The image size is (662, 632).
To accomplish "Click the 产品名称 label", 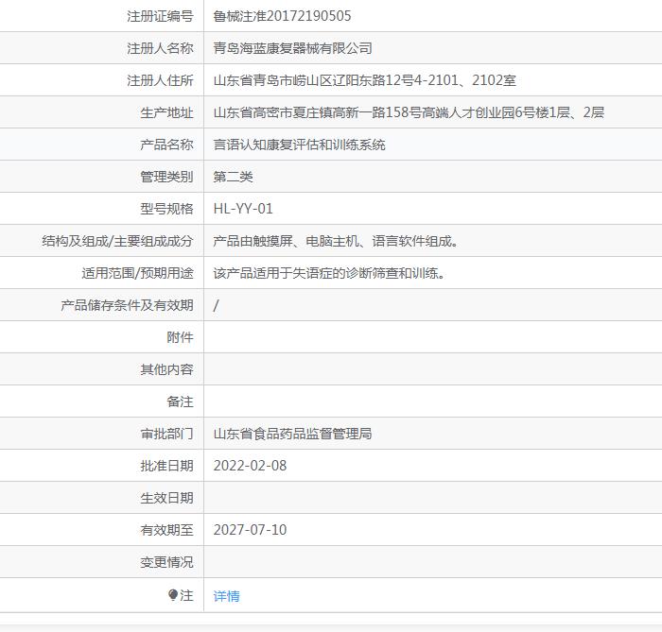I will tap(166, 145).
